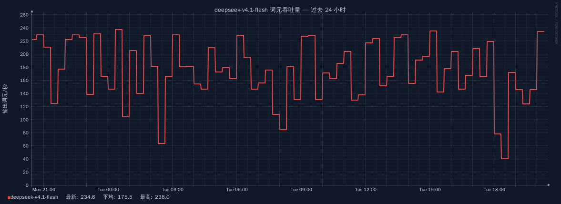Click the '最高: 238.0' legend value

[154, 197]
